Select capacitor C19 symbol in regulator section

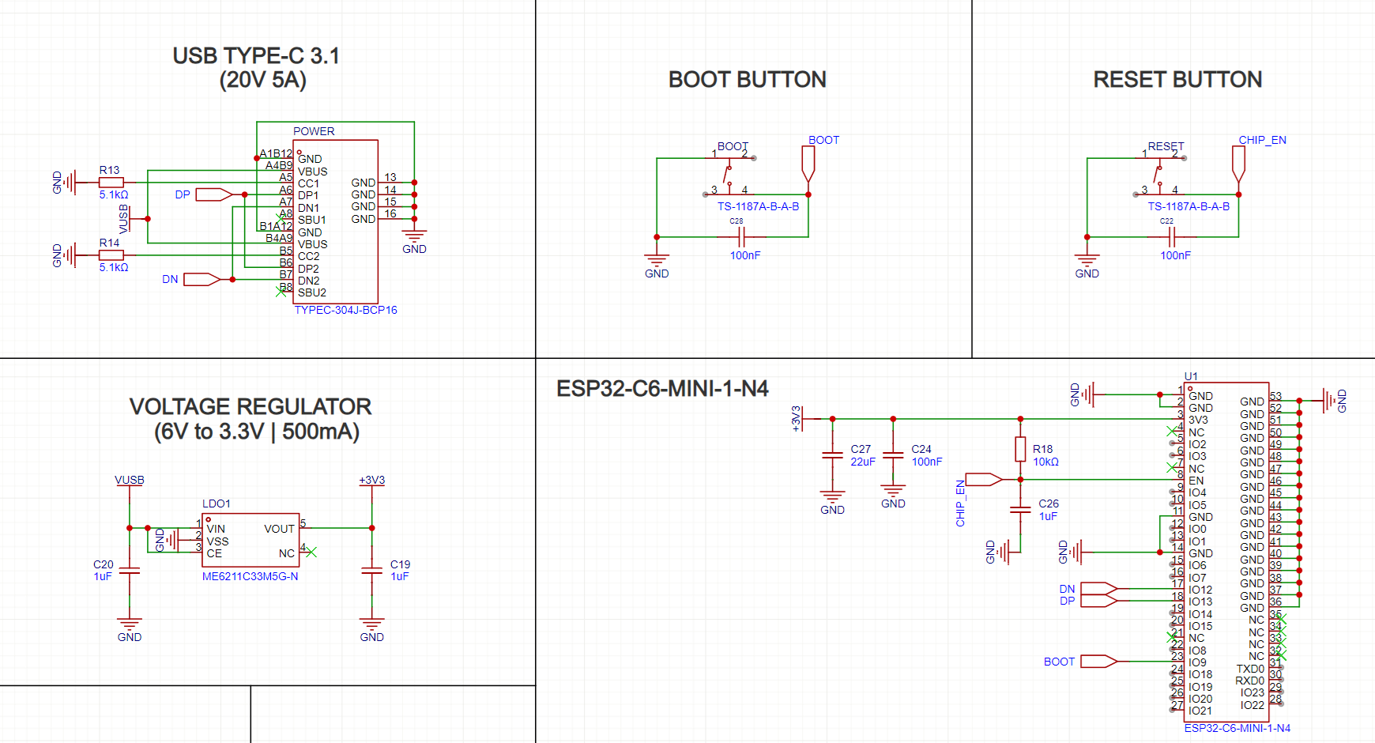pos(371,570)
